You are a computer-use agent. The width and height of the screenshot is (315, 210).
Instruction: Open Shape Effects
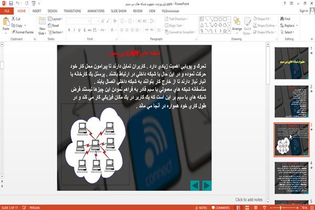265,32
